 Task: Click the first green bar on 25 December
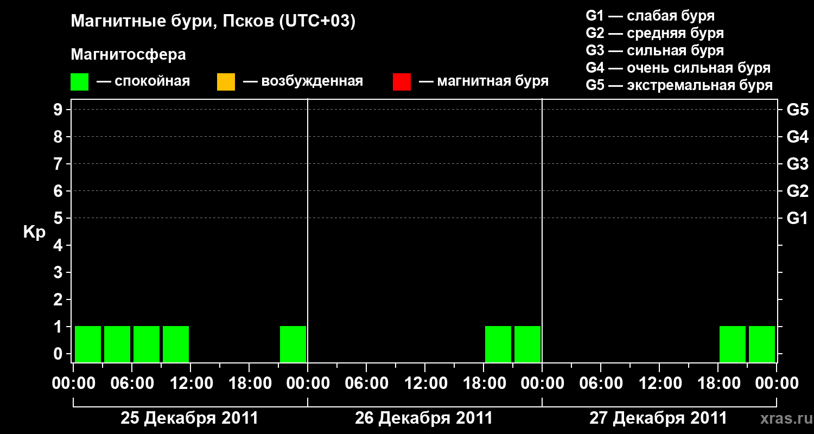(88, 344)
